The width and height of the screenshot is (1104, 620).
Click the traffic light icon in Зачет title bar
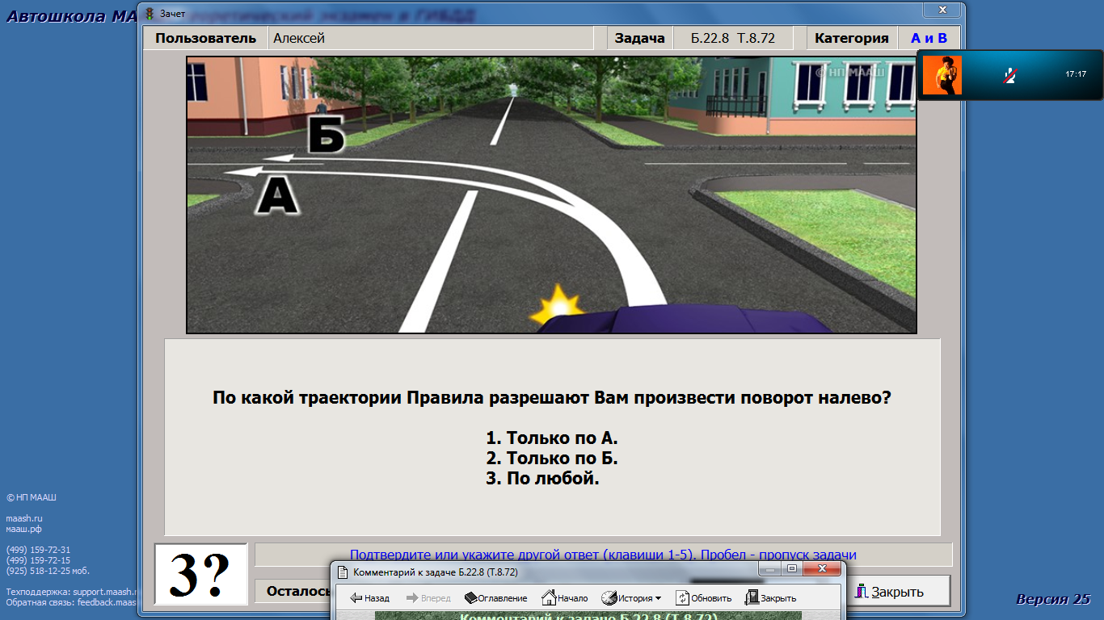pyautogui.click(x=150, y=13)
